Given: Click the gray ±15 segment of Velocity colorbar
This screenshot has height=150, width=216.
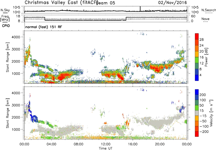Looking at the screenshot, I should [x=197, y=113].
